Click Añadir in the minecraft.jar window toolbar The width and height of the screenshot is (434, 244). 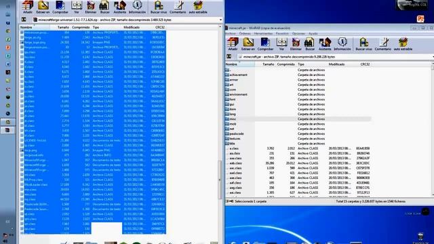point(233,44)
